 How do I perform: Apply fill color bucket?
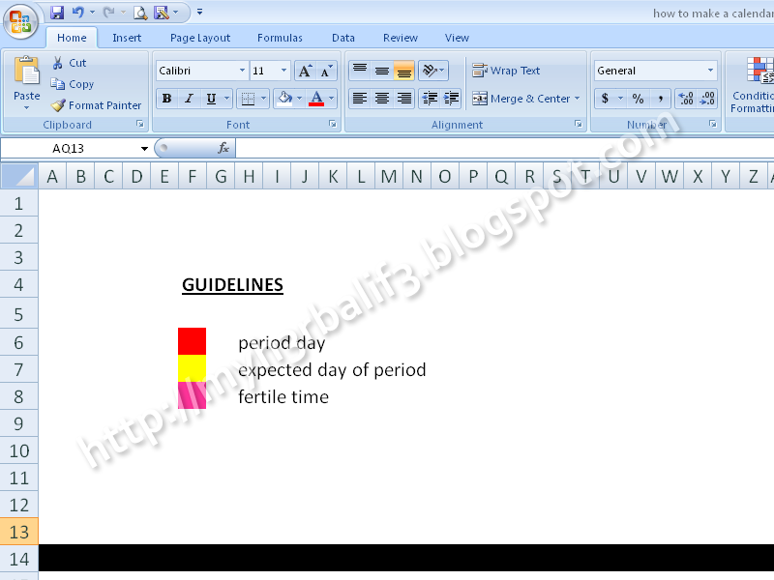tap(284, 99)
